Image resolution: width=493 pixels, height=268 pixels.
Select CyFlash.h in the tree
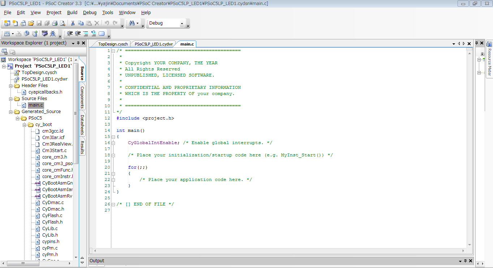click(52, 222)
